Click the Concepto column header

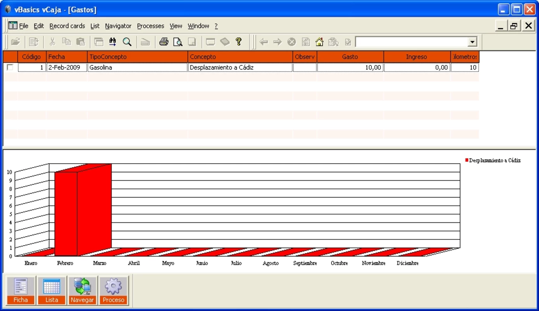(240, 57)
